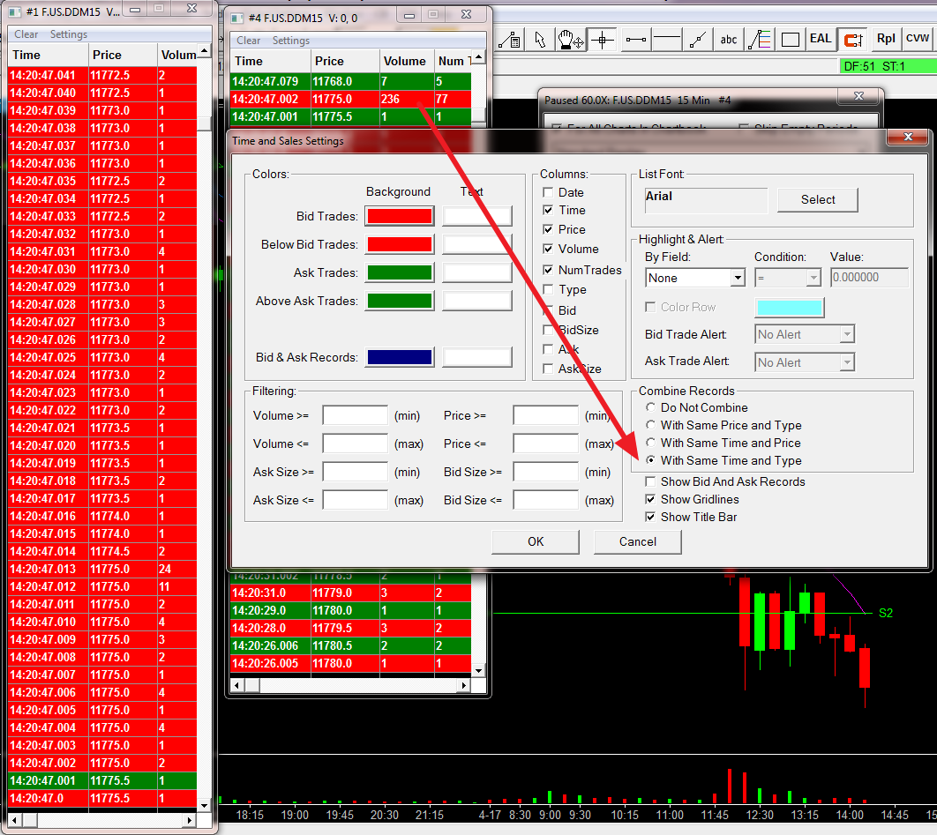Click Select button for List Font
Screen dimensions: 937x835
[x=818, y=199]
